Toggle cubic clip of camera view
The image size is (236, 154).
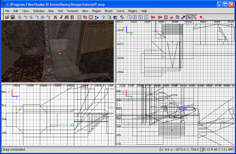coord(115,17)
